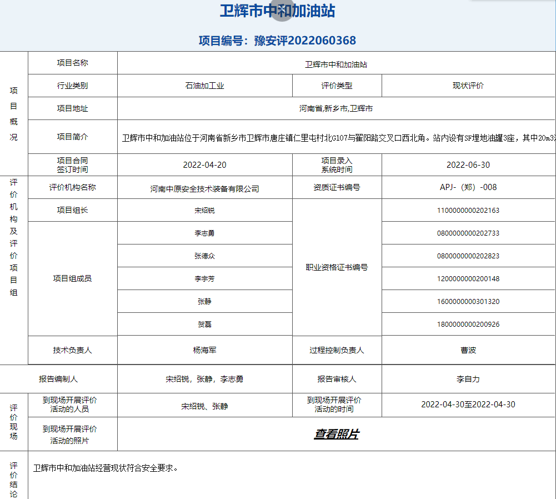Select team leader 宋绍锐 in 项目组长 row
The height and width of the screenshot is (499, 556).
[x=204, y=210]
